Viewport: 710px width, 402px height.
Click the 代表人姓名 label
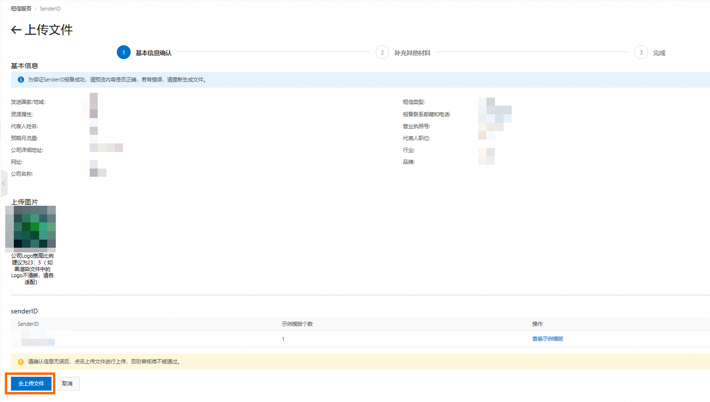point(24,126)
